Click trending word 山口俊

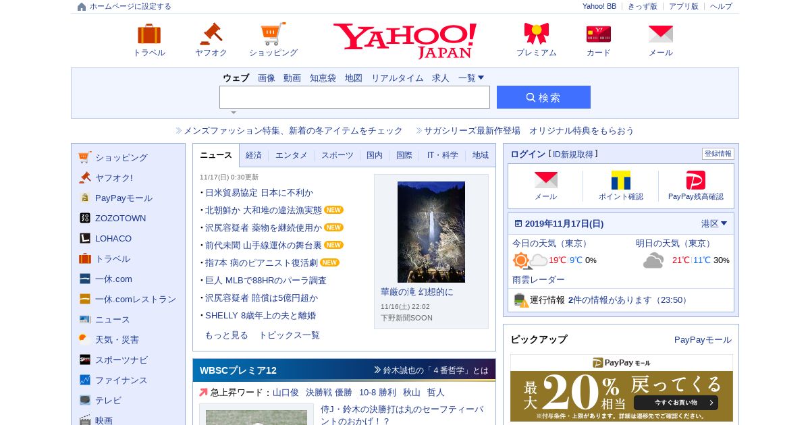click(x=286, y=393)
